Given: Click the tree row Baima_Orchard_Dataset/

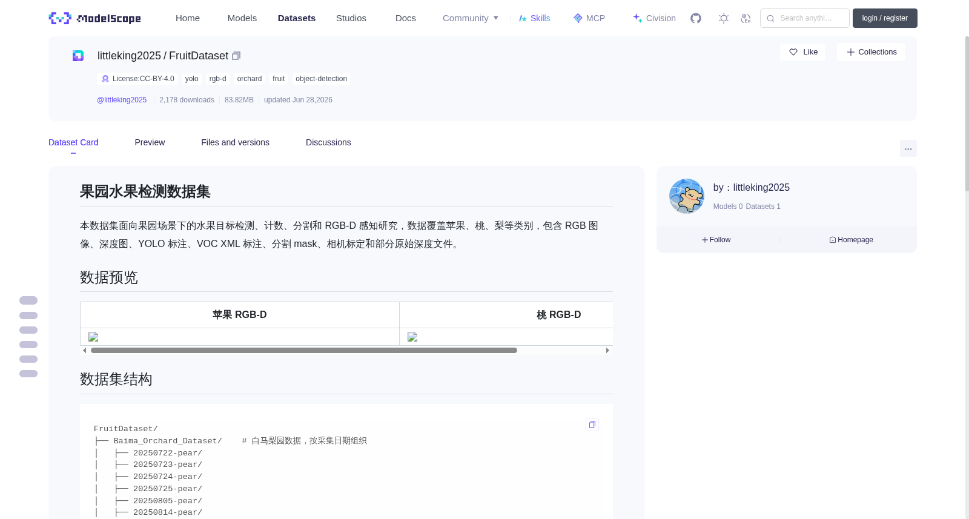Looking at the screenshot, I should click(168, 441).
